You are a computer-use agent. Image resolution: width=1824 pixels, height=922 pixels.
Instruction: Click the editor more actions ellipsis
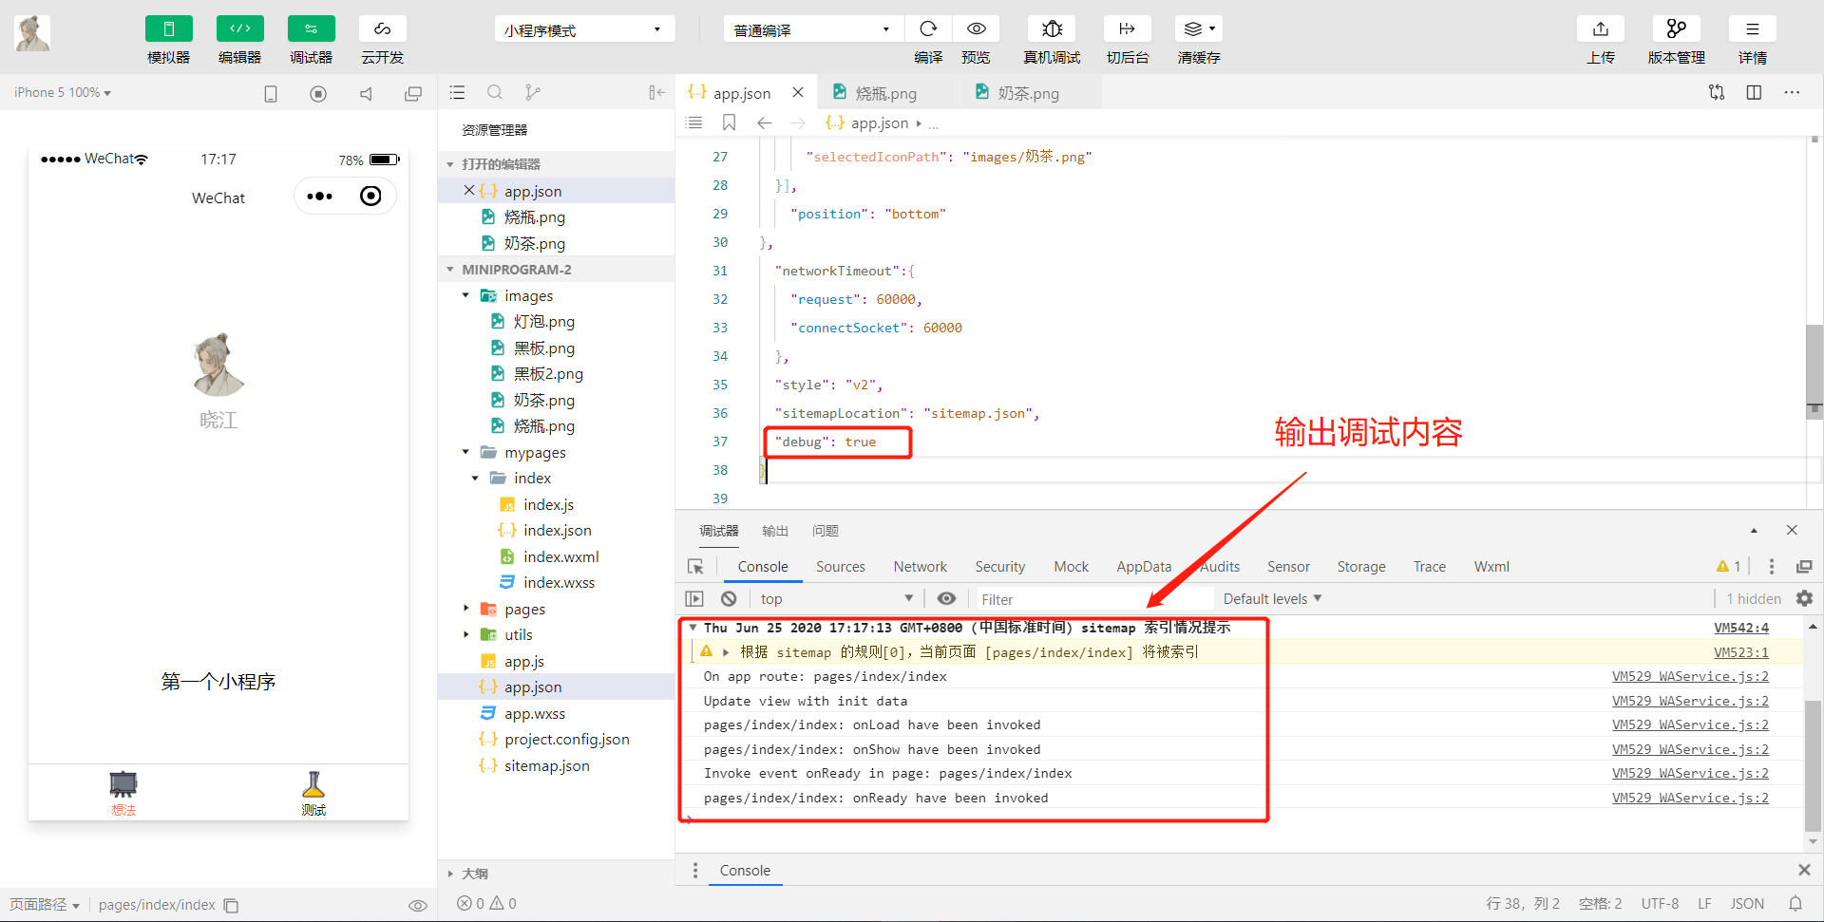tap(1792, 92)
